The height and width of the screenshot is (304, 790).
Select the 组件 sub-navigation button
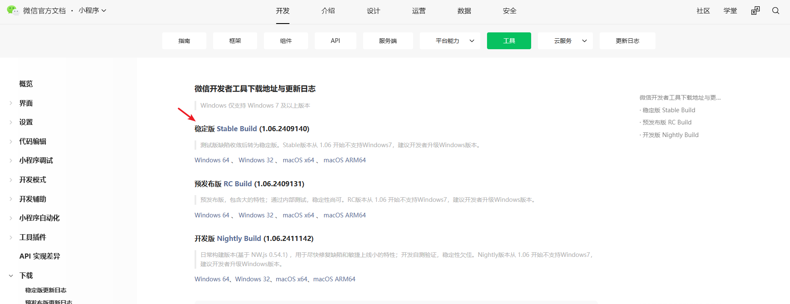coord(286,41)
